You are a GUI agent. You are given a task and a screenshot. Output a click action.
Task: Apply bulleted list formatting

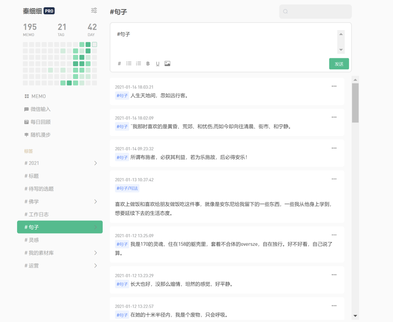coord(129,63)
